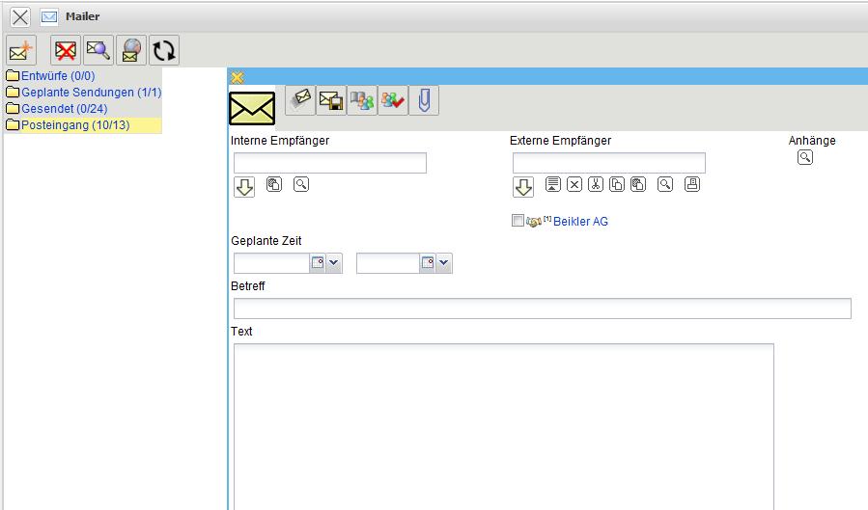Click into the Betreff input field
This screenshot has width=868, height=510.
pos(542,309)
